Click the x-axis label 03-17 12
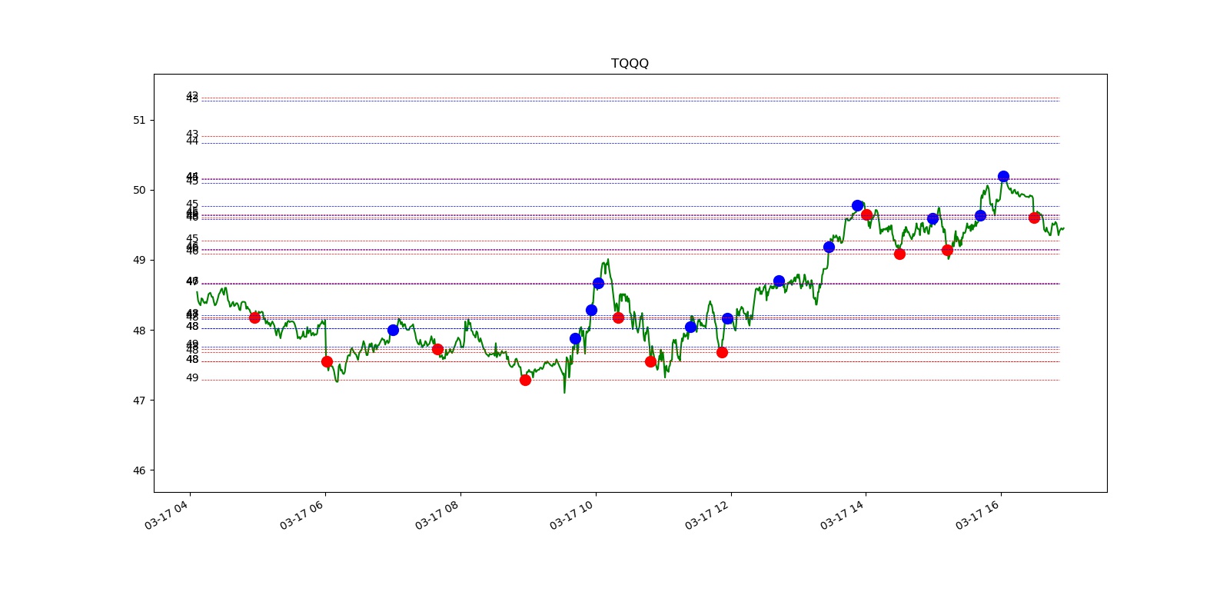The image size is (1230, 615). click(x=707, y=515)
